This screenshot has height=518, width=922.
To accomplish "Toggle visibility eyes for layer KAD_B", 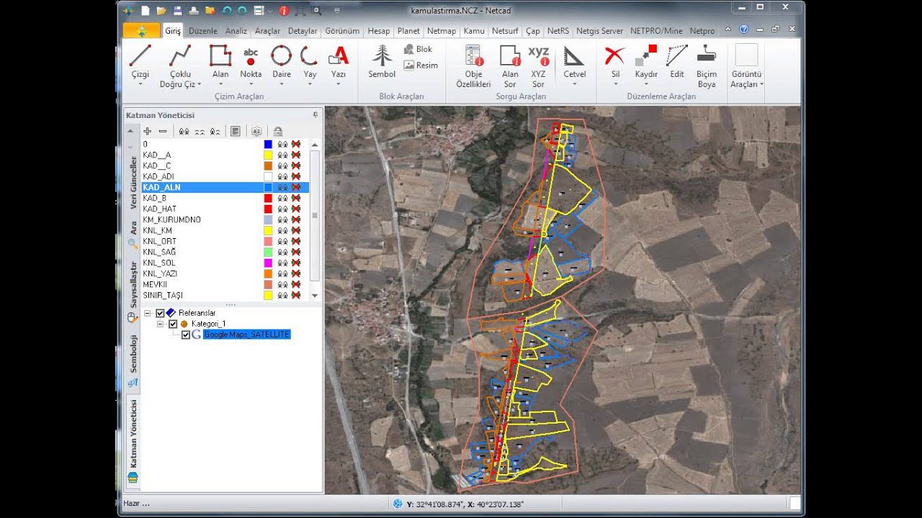I will (283, 198).
